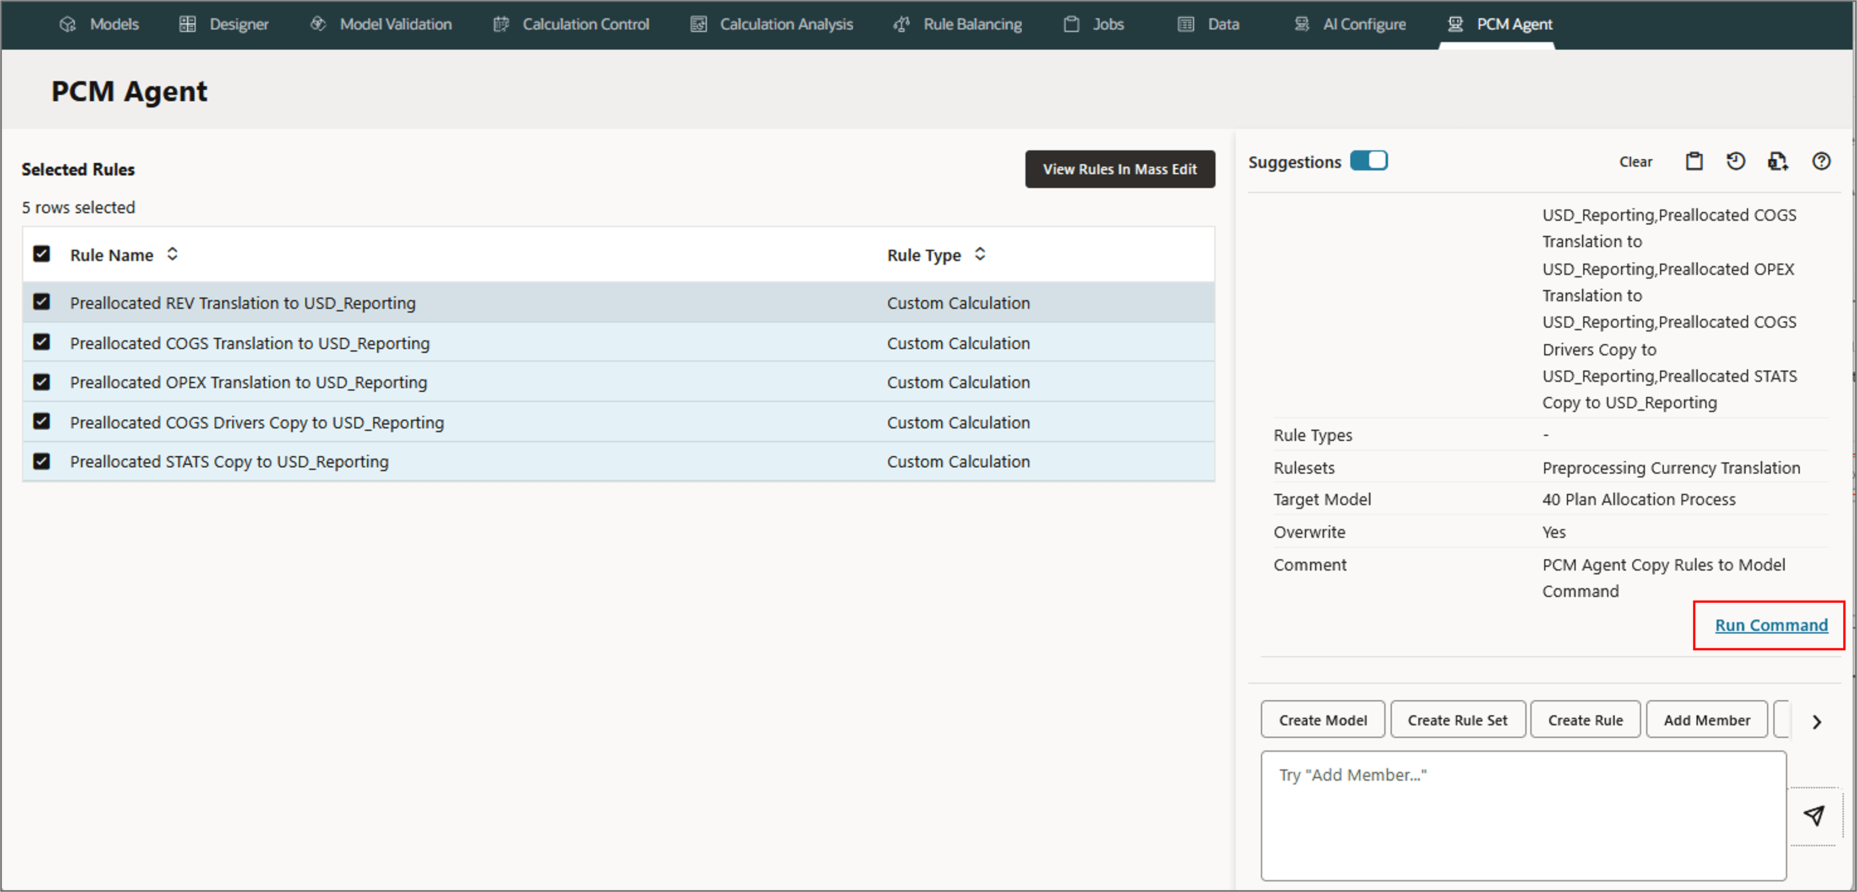Deselect Preallocated OPEX Translation rule checkbox
Image resolution: width=1857 pixels, height=892 pixels.
point(42,382)
